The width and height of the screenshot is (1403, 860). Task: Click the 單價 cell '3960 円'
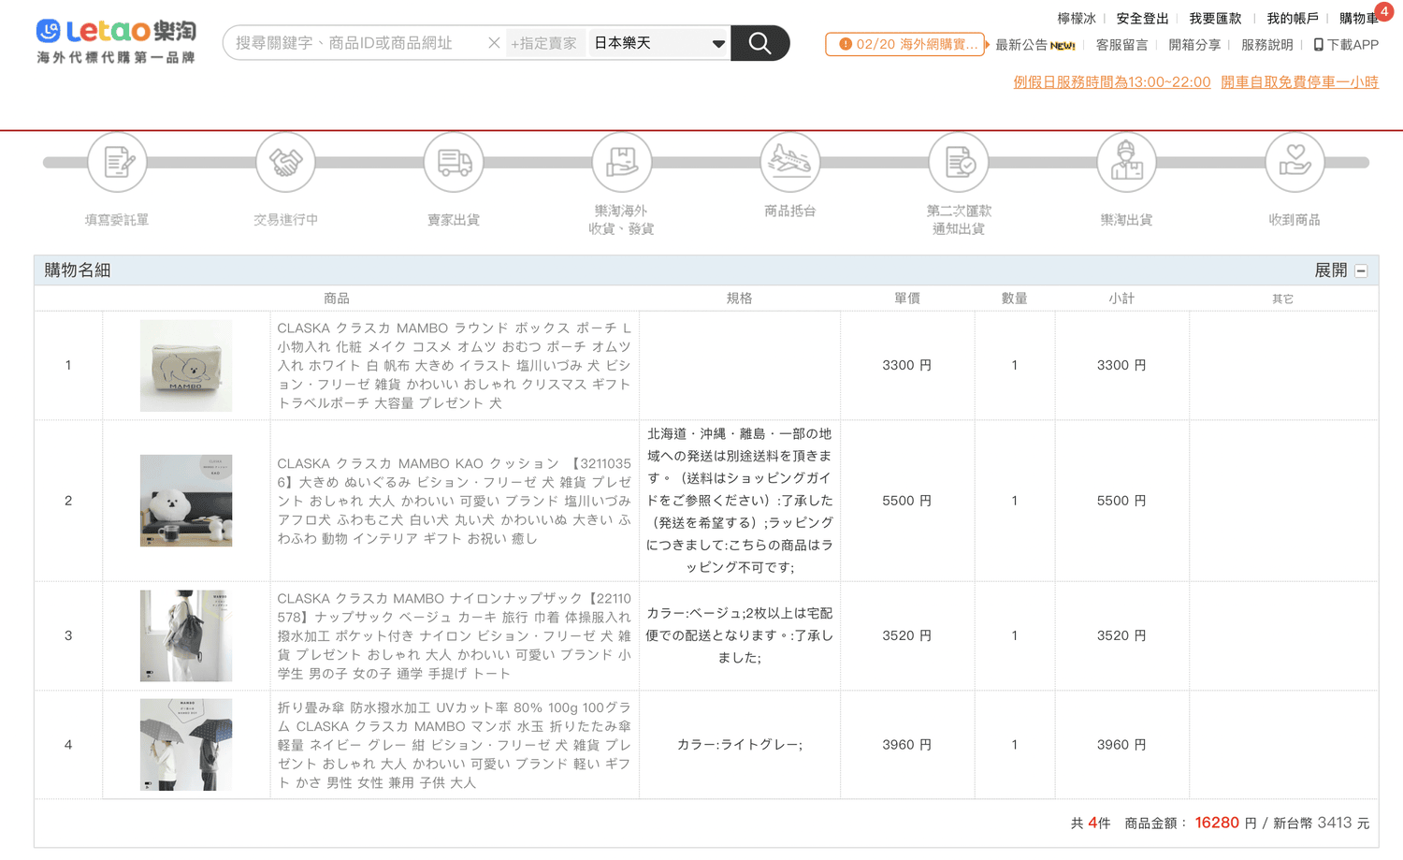coord(906,745)
